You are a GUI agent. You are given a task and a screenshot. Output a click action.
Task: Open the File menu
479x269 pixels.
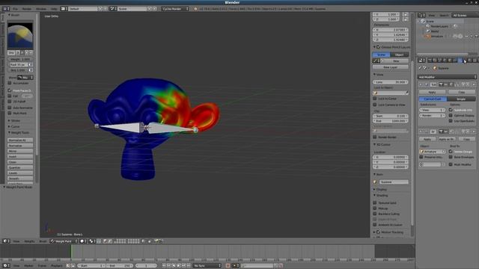point(15,9)
